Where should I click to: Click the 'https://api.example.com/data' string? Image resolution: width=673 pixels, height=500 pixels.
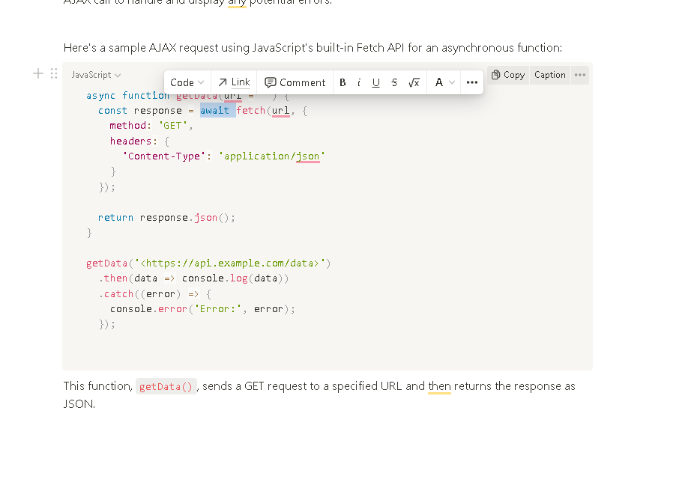229,263
